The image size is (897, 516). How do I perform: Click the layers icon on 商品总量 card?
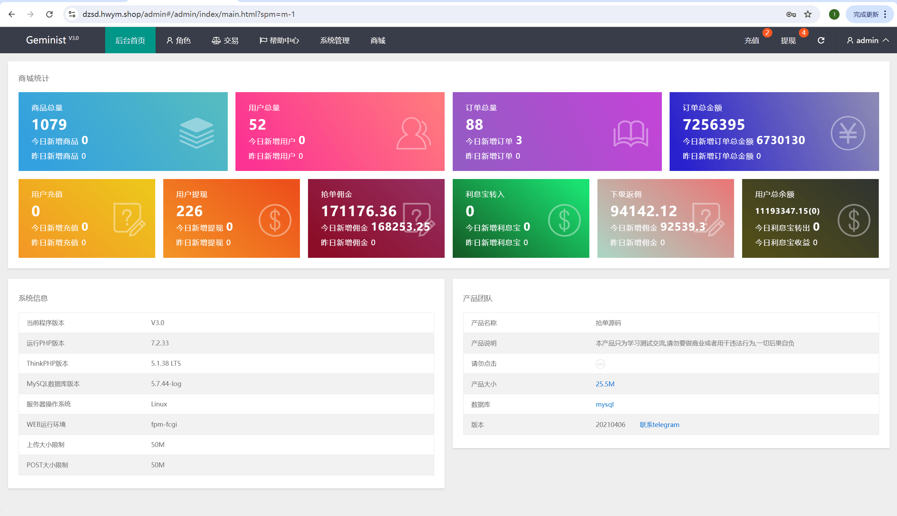click(x=196, y=133)
